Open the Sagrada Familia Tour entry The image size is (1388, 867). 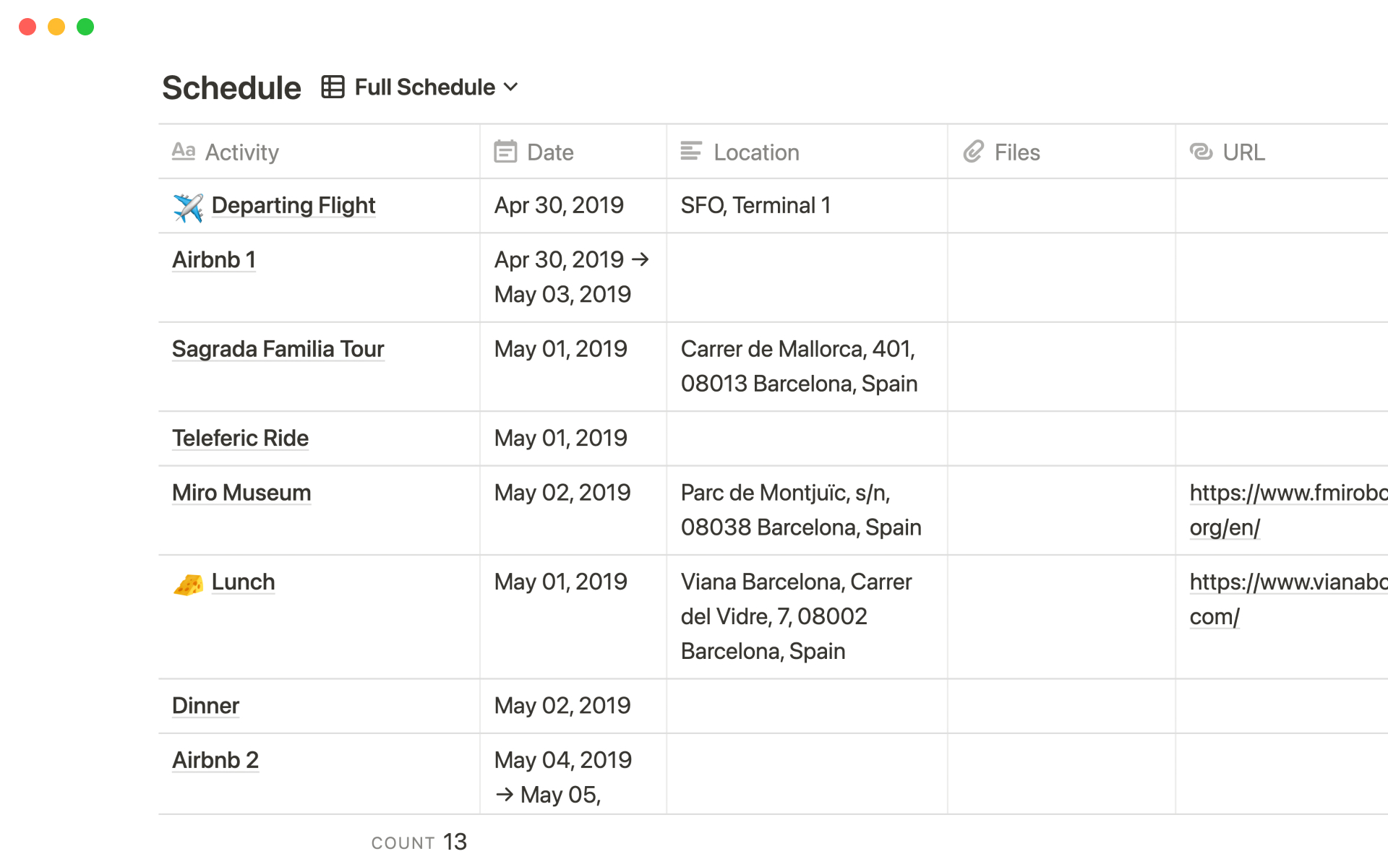278,350
